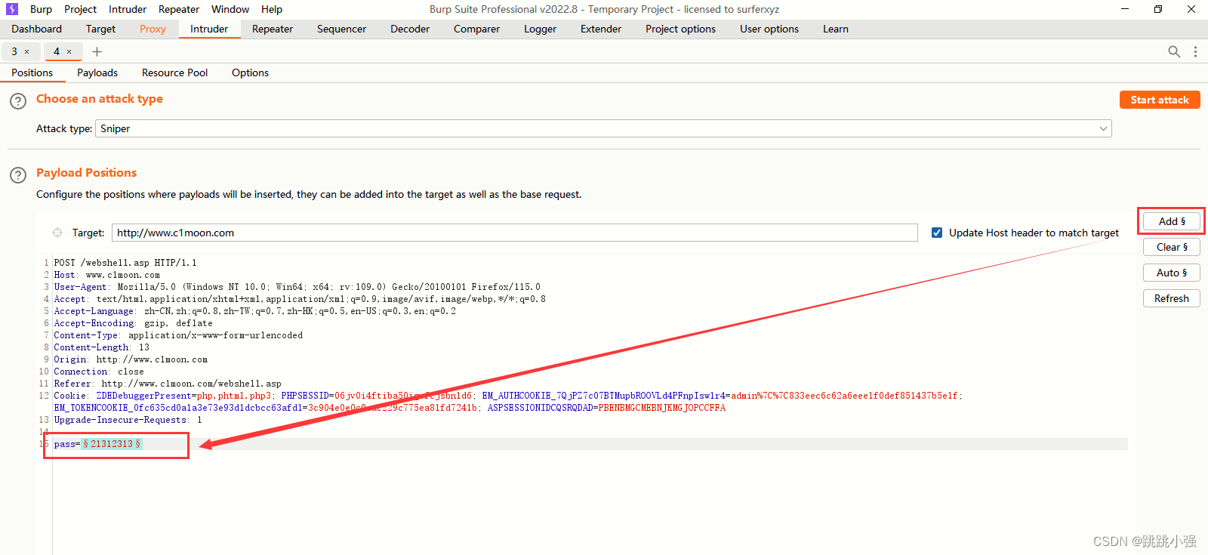Click the Connection: close header line

coord(99,372)
